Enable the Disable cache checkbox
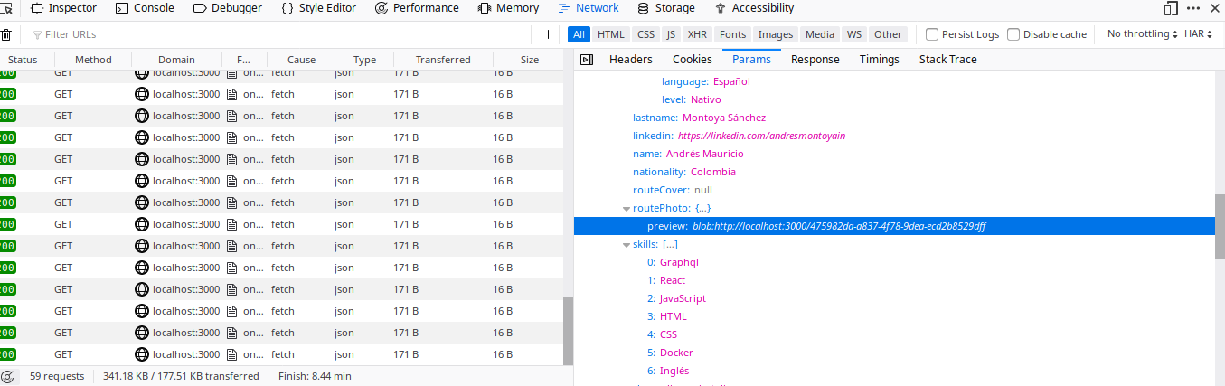 (1013, 34)
